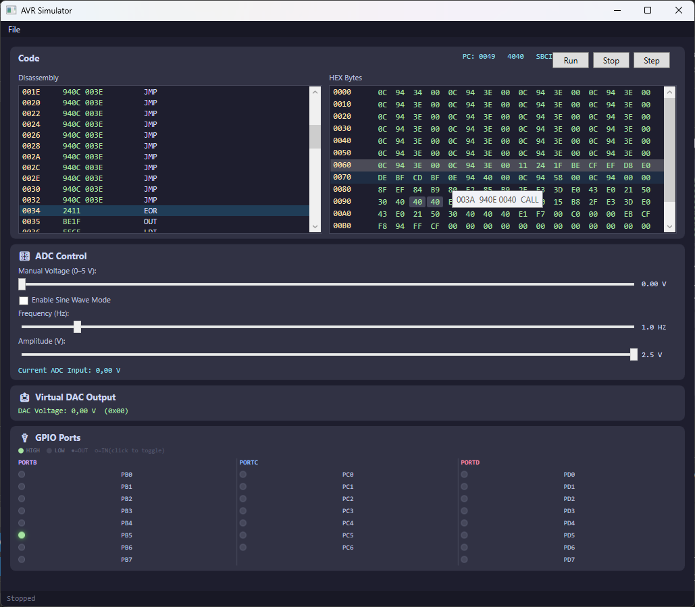695x607 pixels.
Task: Click the '2.5 V' amplitude value
Action: click(652, 355)
